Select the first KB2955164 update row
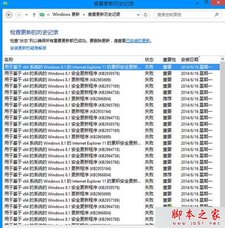The height and width of the screenshot is (228, 225). coord(112,112)
